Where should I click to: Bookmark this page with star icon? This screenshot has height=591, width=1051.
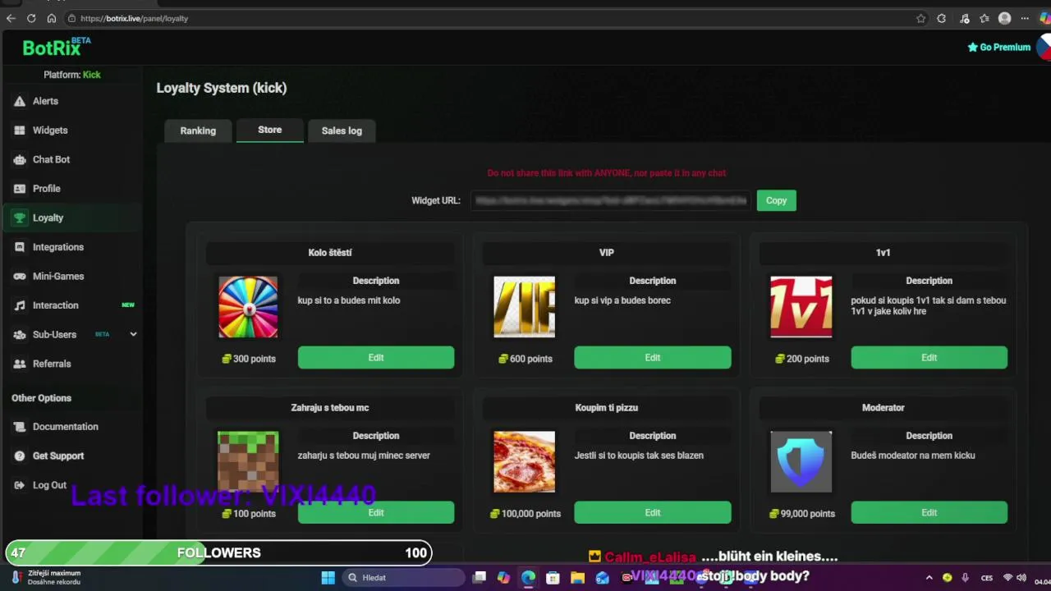tap(920, 18)
